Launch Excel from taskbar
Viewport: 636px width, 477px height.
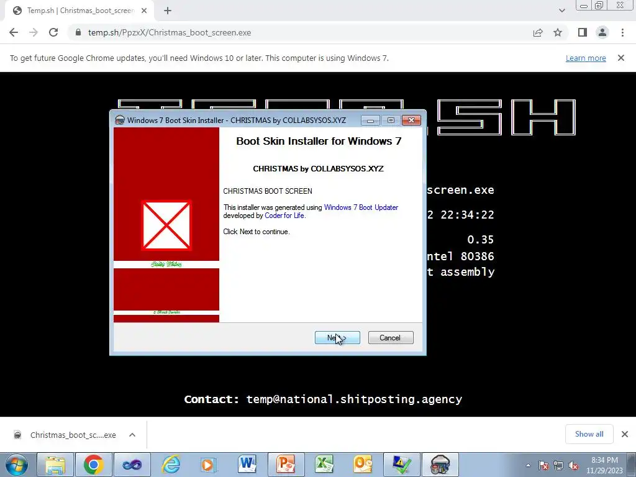click(324, 465)
